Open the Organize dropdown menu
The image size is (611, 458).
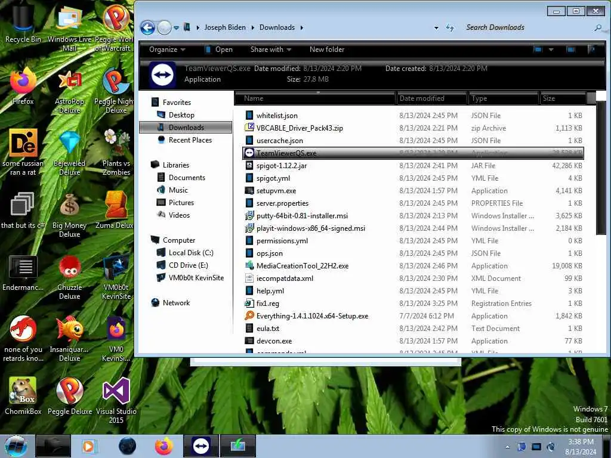tap(167, 49)
